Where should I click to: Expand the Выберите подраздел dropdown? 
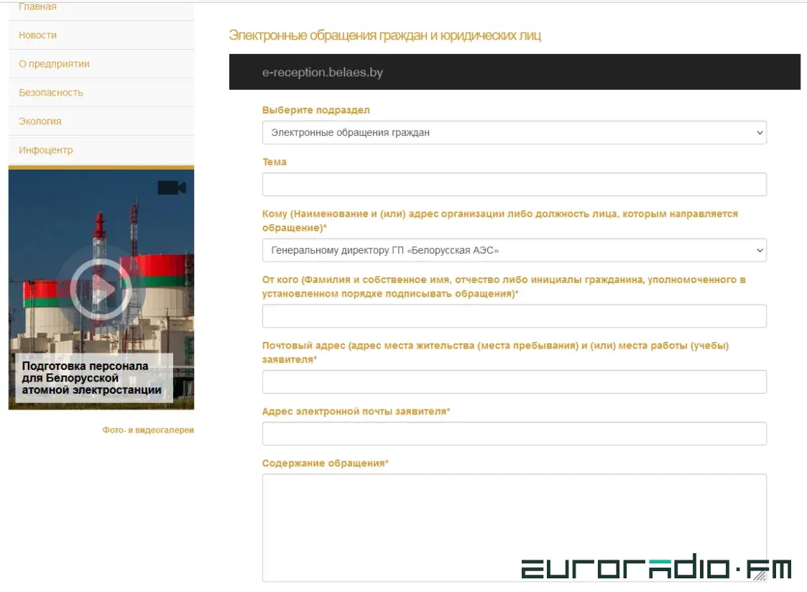tap(514, 133)
